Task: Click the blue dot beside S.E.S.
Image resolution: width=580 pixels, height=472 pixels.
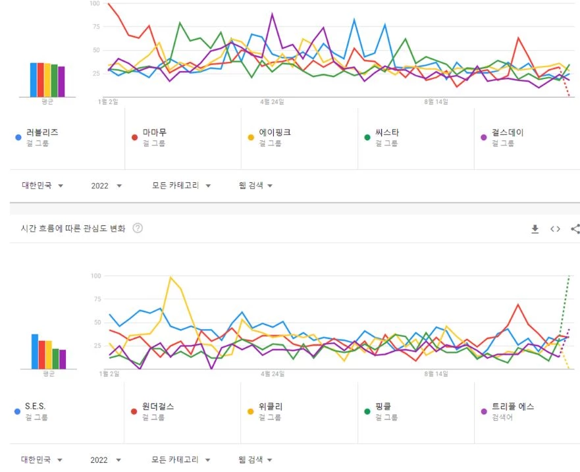Action: tap(17, 411)
